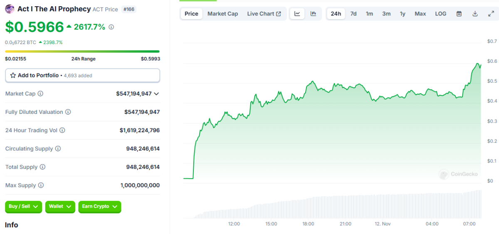Switch to line chart view icon

tap(297, 14)
